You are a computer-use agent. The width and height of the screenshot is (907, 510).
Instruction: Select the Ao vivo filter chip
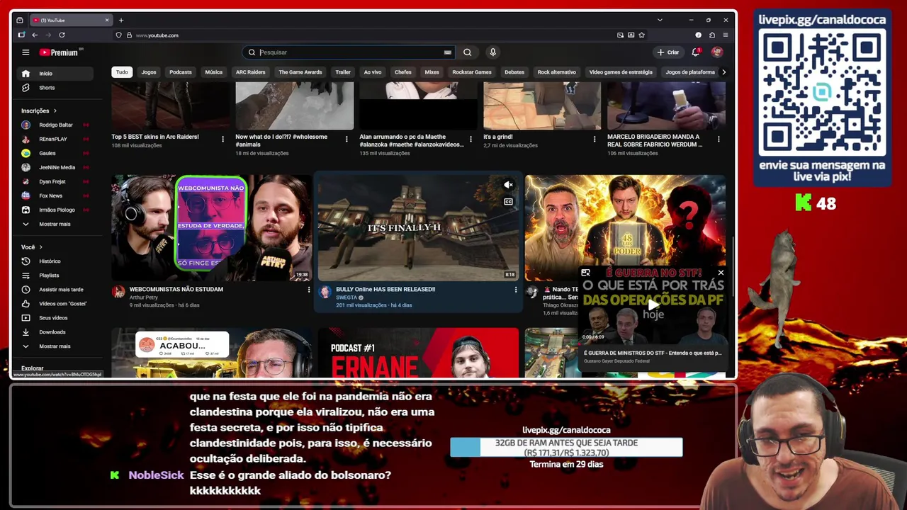(373, 72)
